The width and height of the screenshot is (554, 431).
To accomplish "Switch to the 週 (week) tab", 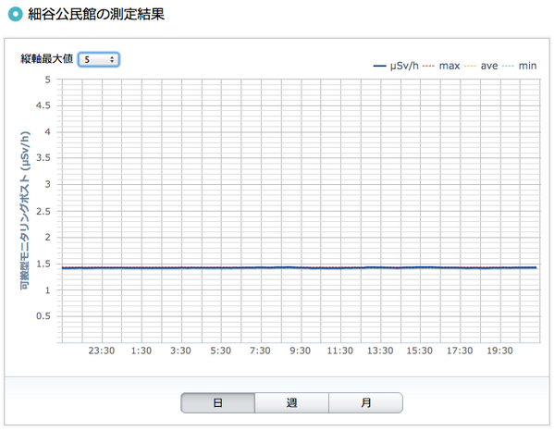I will (292, 402).
